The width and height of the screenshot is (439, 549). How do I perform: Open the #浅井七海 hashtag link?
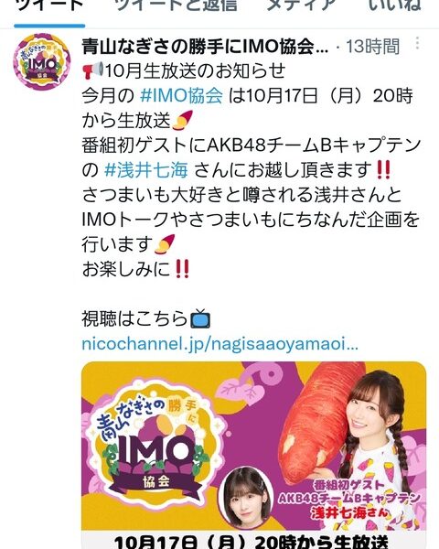click(x=146, y=170)
